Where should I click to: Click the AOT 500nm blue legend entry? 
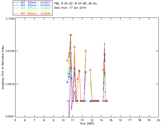(32, 5)
